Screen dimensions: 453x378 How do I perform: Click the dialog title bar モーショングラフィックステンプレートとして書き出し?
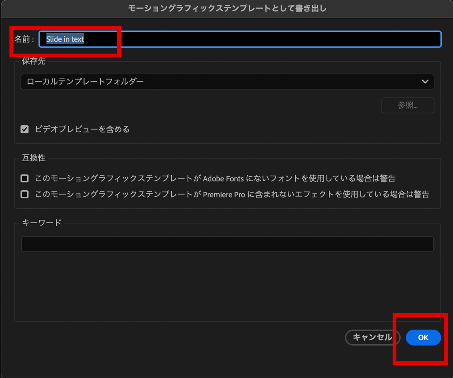click(227, 8)
